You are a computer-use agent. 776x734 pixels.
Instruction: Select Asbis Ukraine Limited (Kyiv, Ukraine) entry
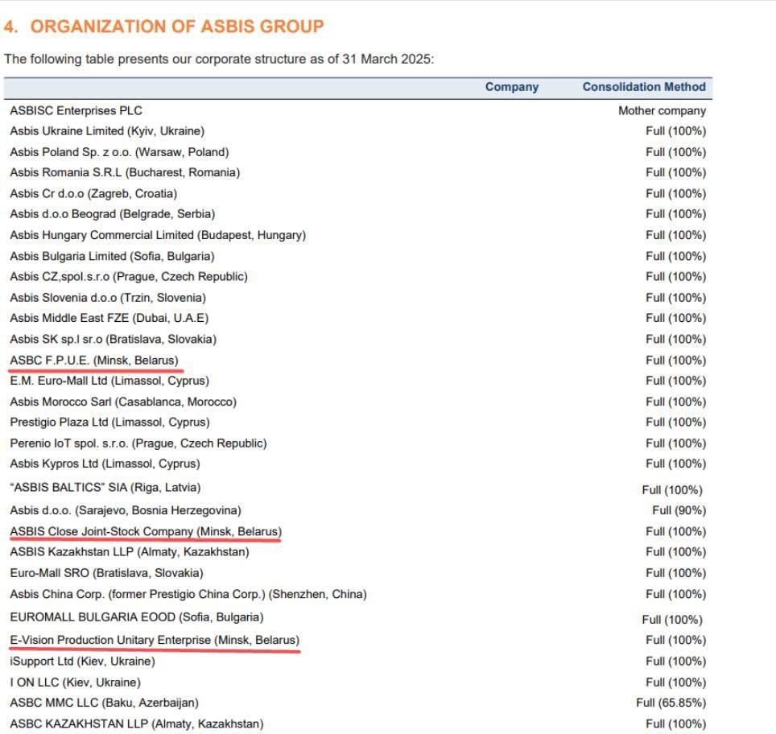point(107,130)
